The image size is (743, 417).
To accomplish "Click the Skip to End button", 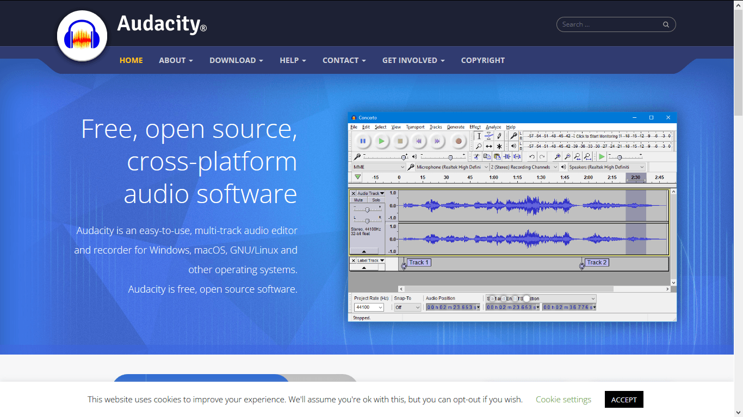I will 437,141.
